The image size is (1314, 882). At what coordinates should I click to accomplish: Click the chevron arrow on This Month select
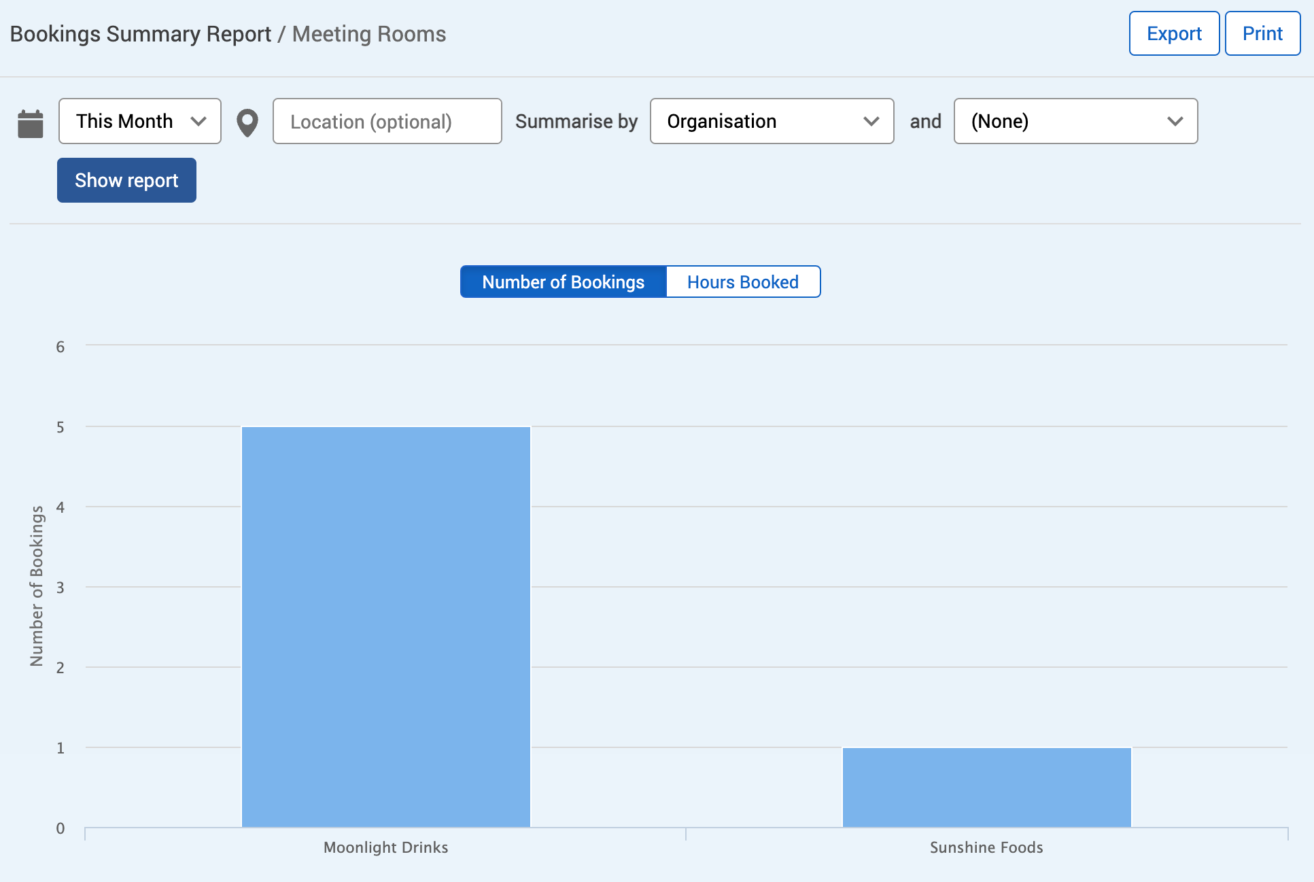click(x=198, y=121)
